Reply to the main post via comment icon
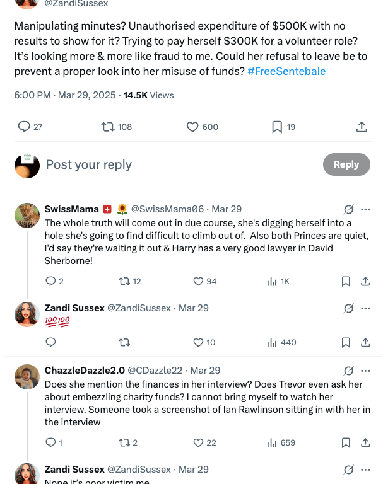 [24, 127]
